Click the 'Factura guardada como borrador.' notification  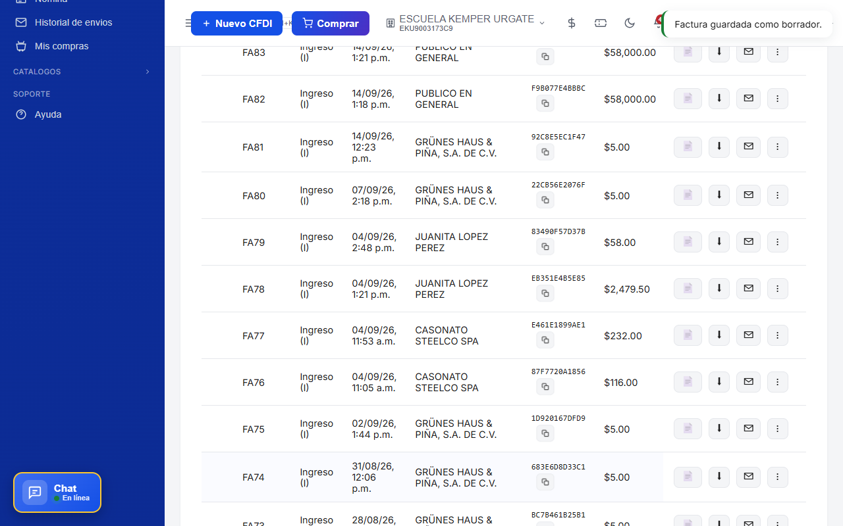(748, 24)
